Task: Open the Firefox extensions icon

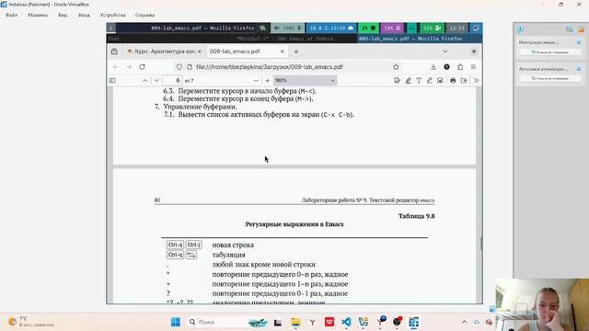Action: click(x=460, y=67)
